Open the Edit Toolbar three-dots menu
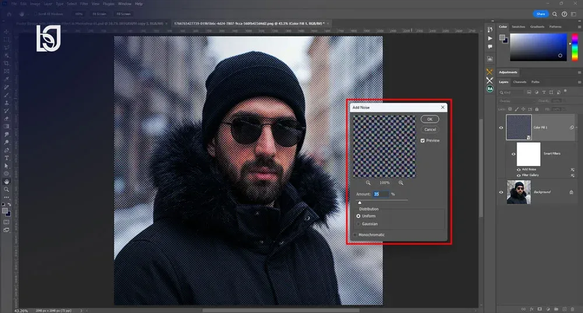The image size is (583, 313). coord(6,198)
